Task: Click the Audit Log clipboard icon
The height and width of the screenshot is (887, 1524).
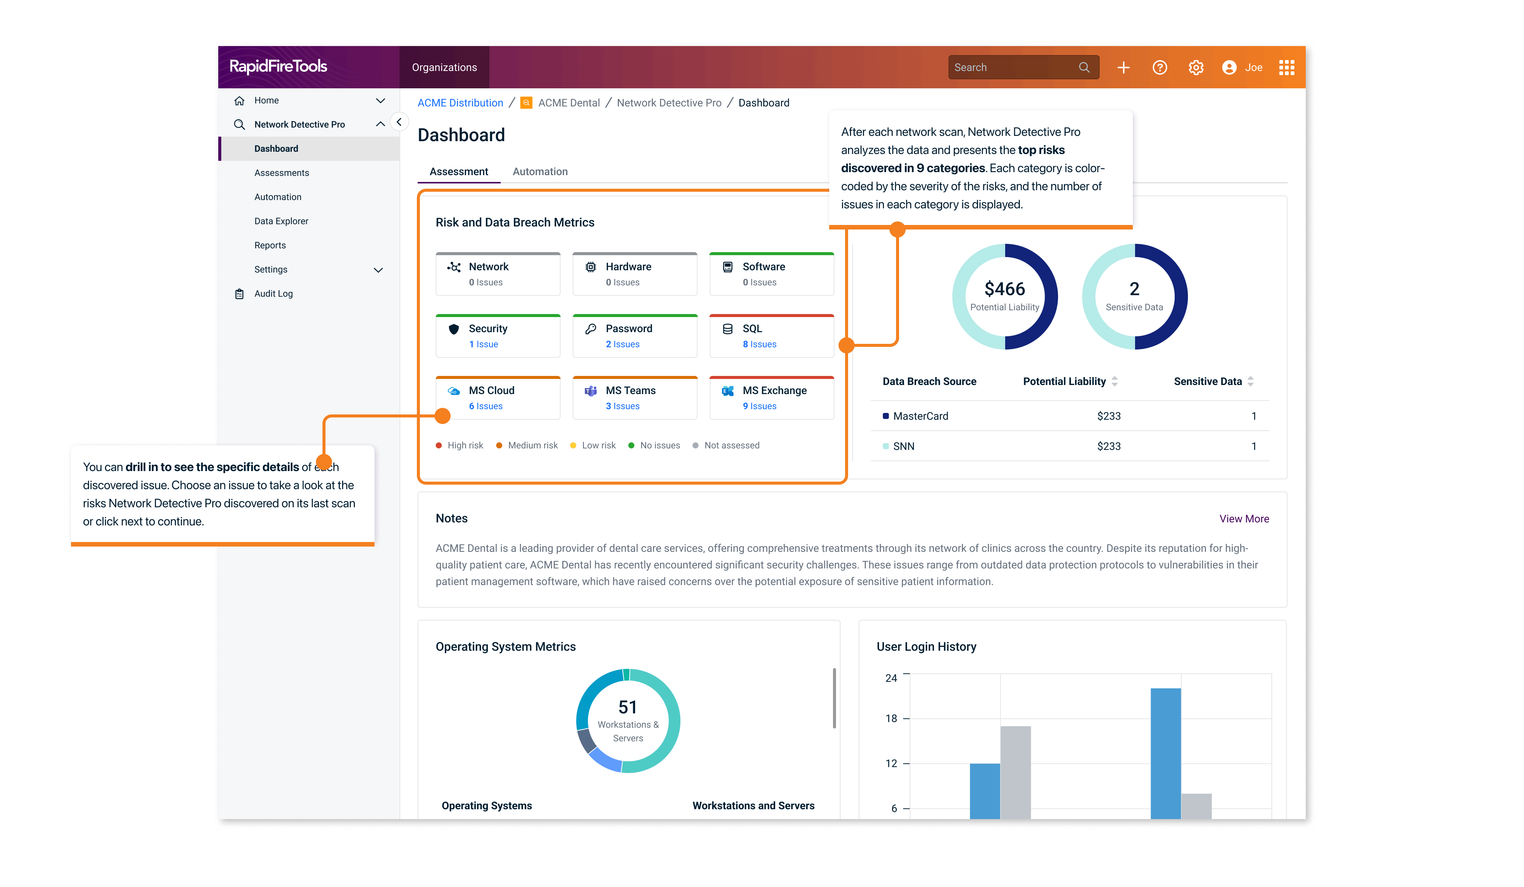Action: point(239,293)
